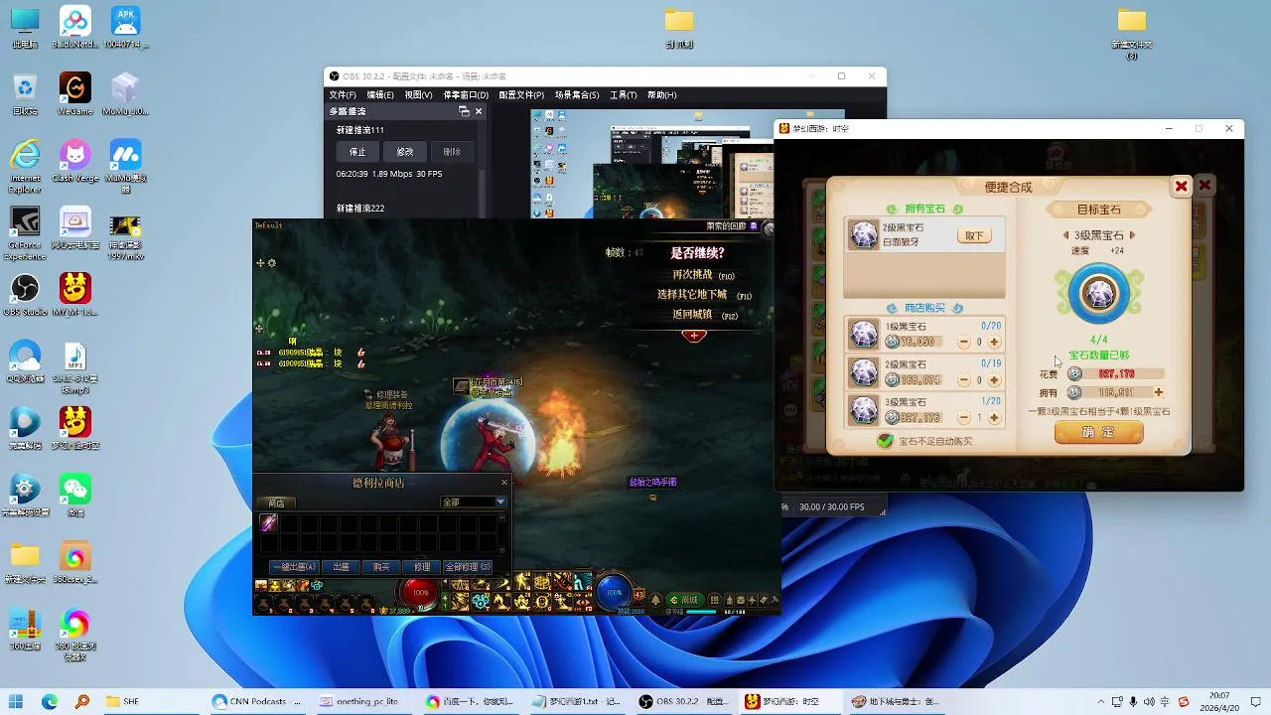Choose 返回城镇 (F12) option
1271x715 pixels.
(x=705, y=315)
